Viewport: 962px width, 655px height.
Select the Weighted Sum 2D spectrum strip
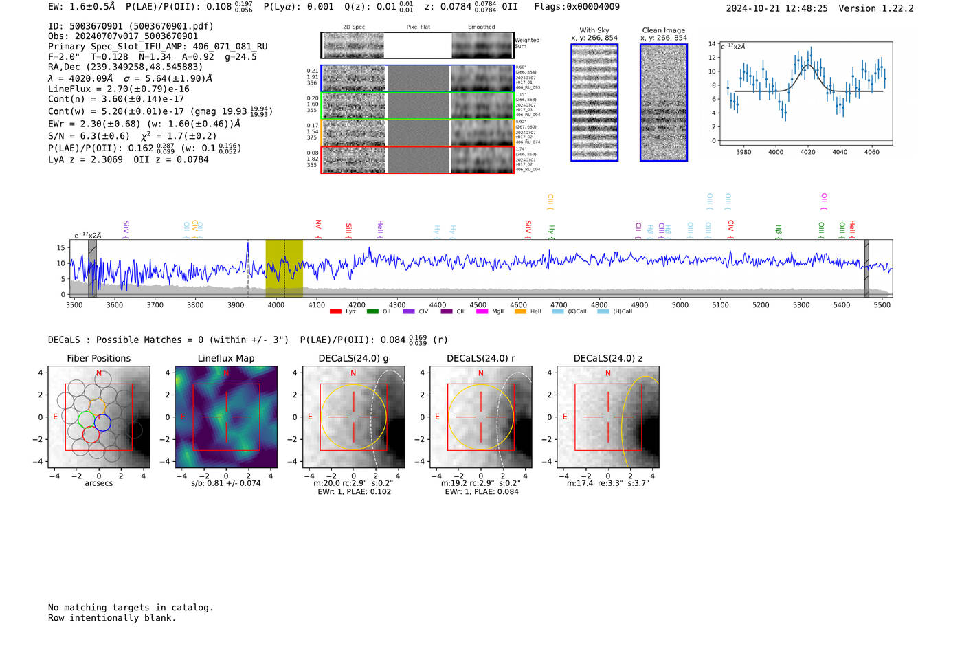417,45
